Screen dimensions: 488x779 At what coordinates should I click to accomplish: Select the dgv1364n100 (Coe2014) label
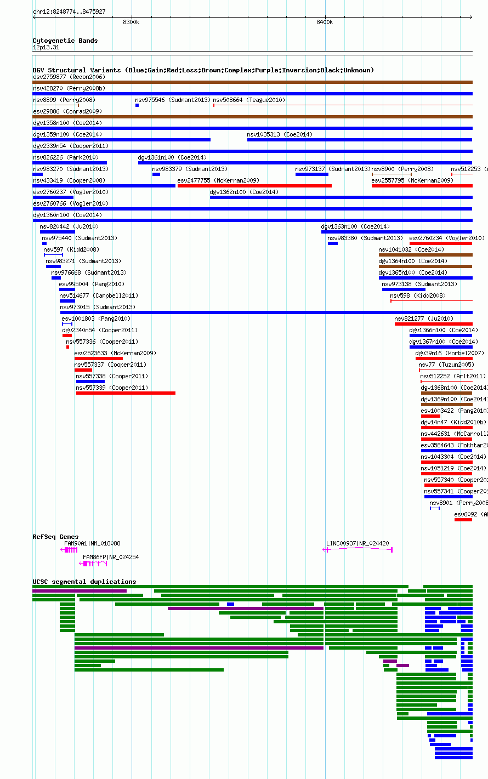click(413, 261)
